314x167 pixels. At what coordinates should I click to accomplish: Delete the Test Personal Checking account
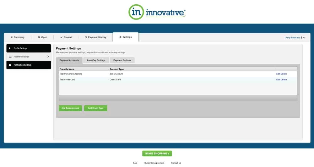point(284,74)
